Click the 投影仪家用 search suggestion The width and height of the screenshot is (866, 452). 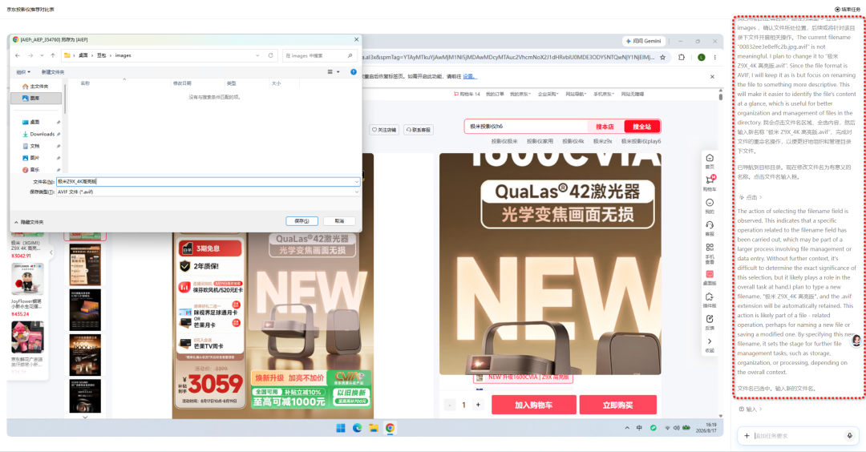[x=540, y=141]
